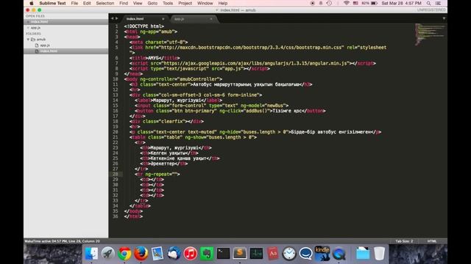
Task: Open the Preview/Mail stamp icon in dock
Action: click(x=157, y=254)
